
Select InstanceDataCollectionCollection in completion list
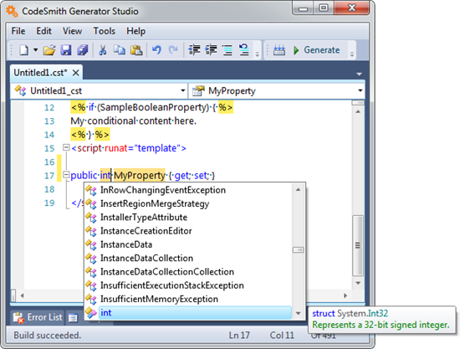[x=187, y=272]
